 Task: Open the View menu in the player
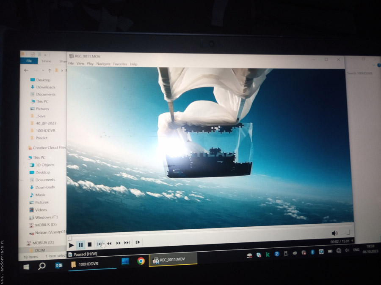click(x=80, y=64)
